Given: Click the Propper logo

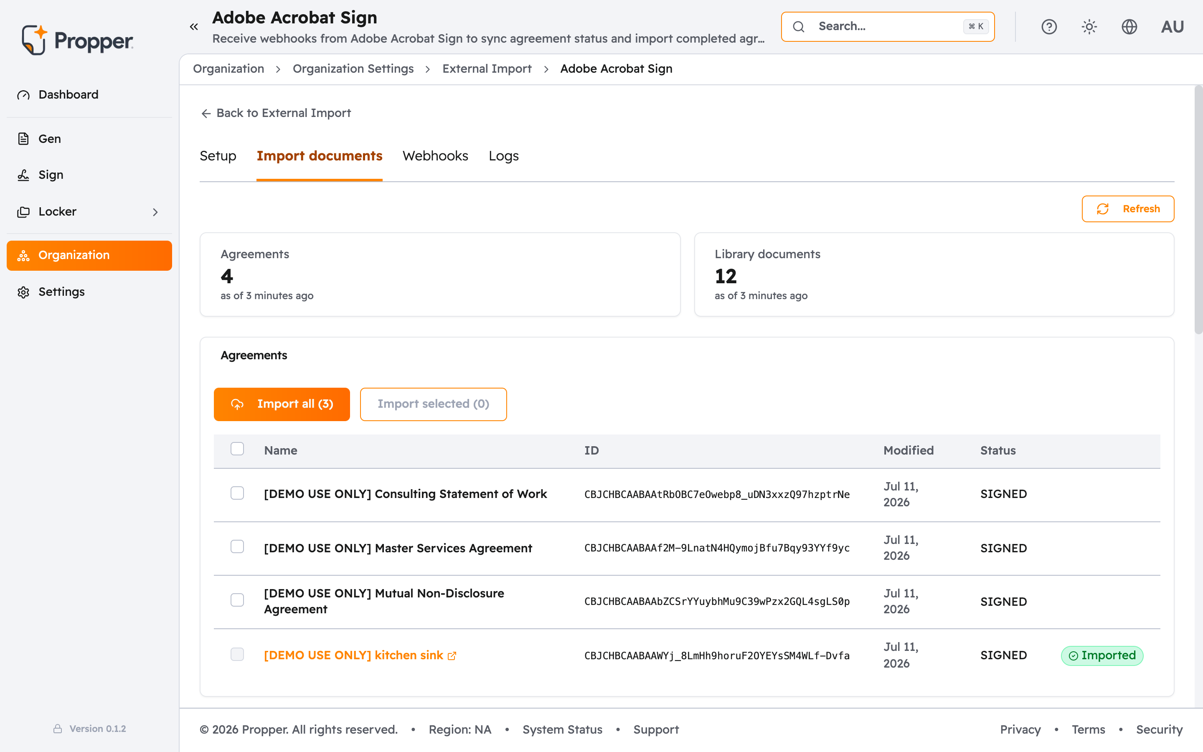Looking at the screenshot, I should click(77, 40).
